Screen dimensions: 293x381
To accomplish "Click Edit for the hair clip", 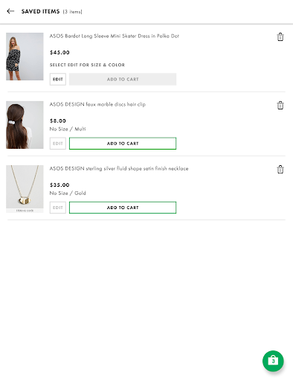I will [x=58, y=144].
